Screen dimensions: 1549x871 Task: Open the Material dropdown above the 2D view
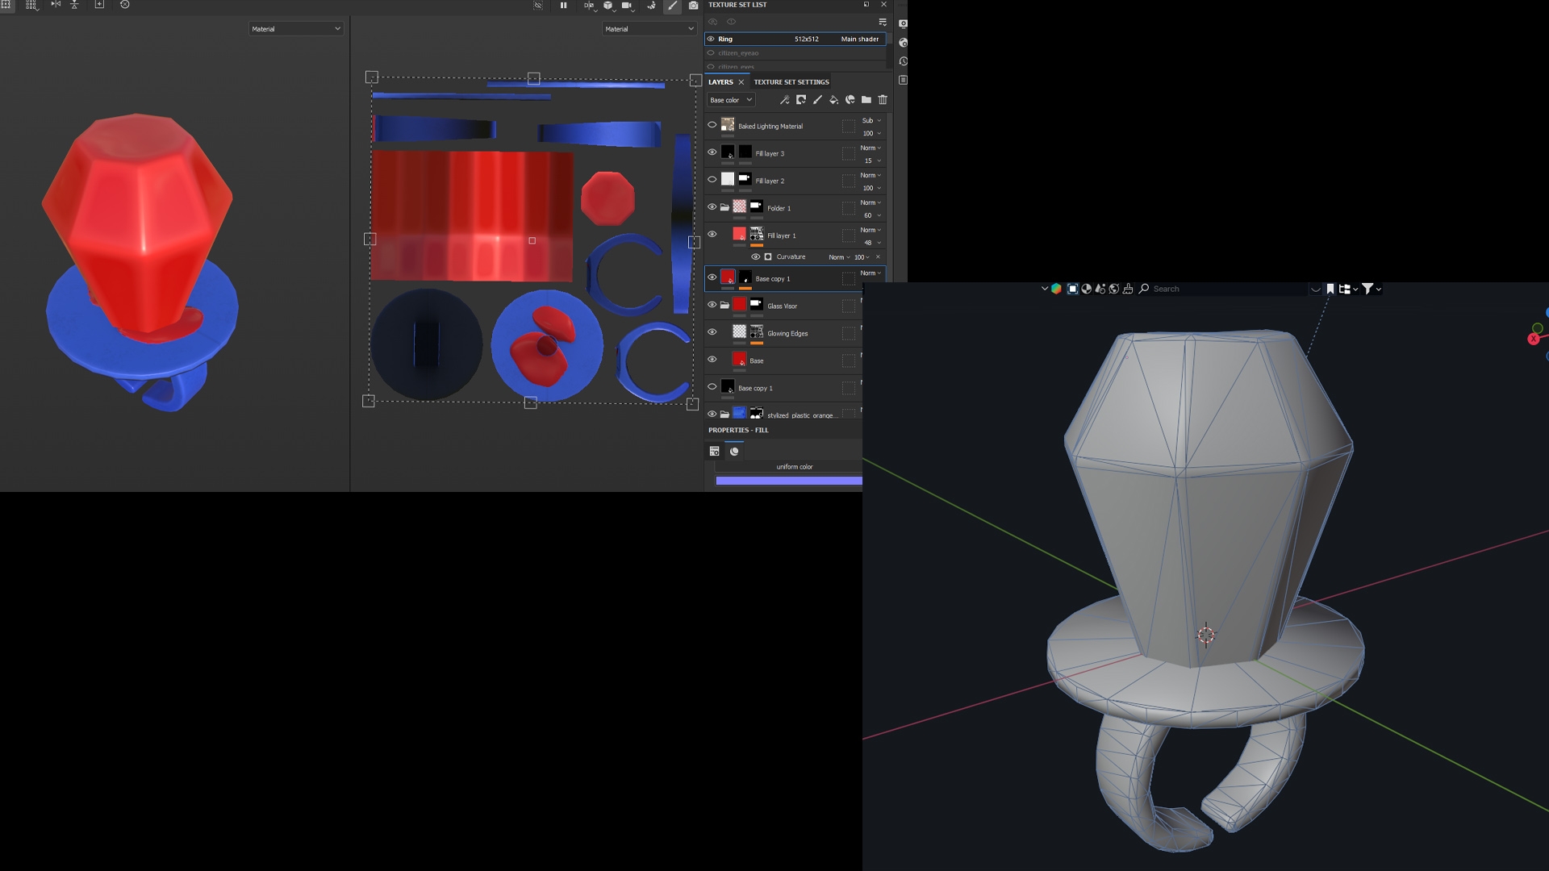pyautogui.click(x=649, y=29)
